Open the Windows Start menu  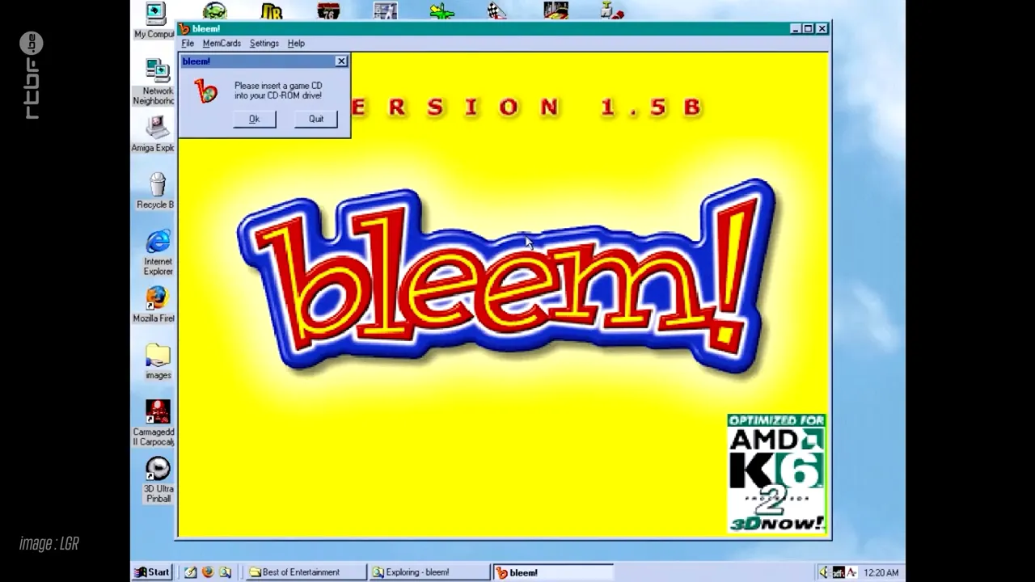coord(152,572)
